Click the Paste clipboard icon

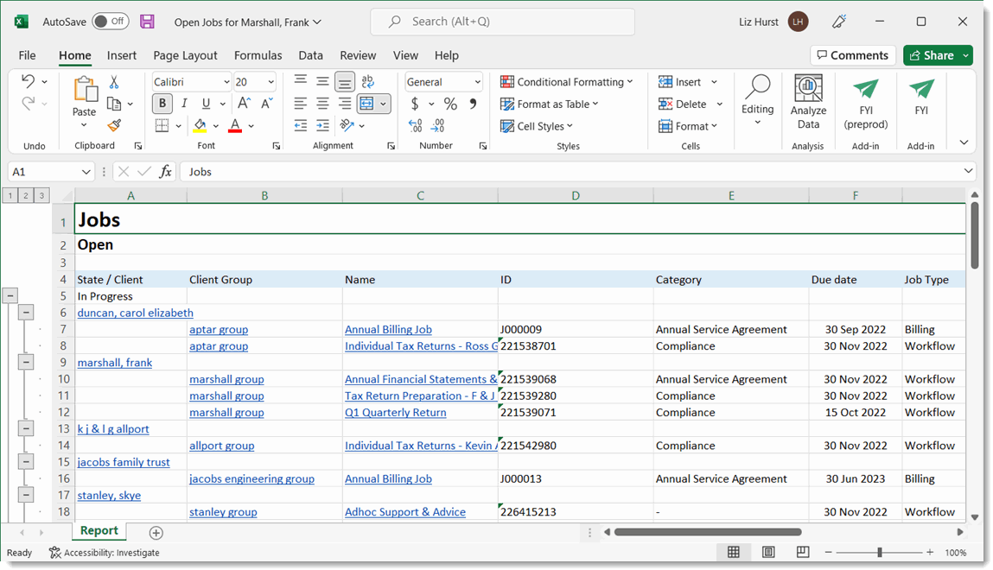(x=85, y=89)
